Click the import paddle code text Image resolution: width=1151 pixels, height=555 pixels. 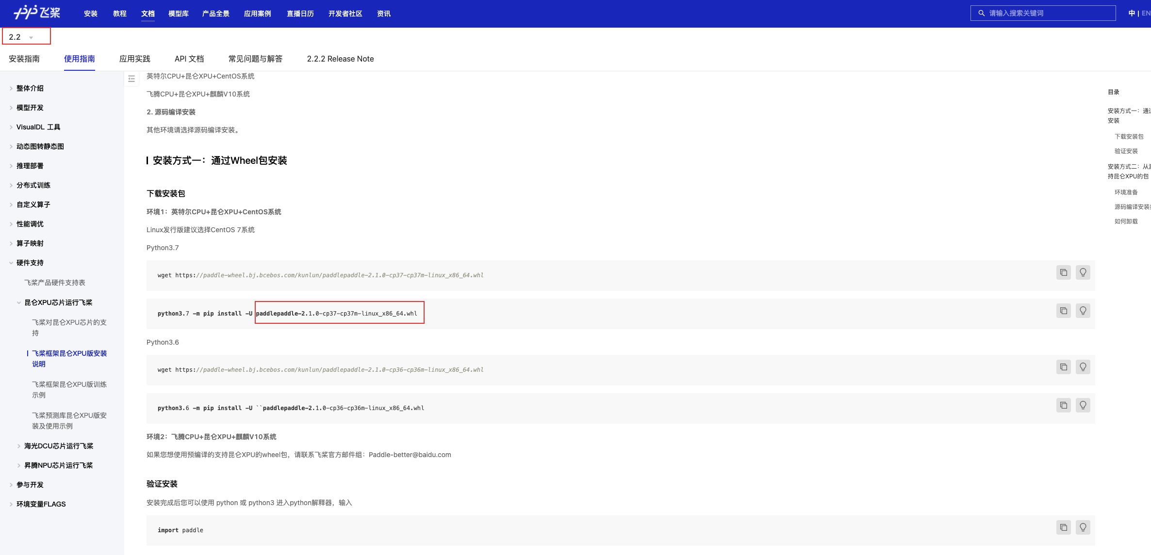pyautogui.click(x=181, y=530)
